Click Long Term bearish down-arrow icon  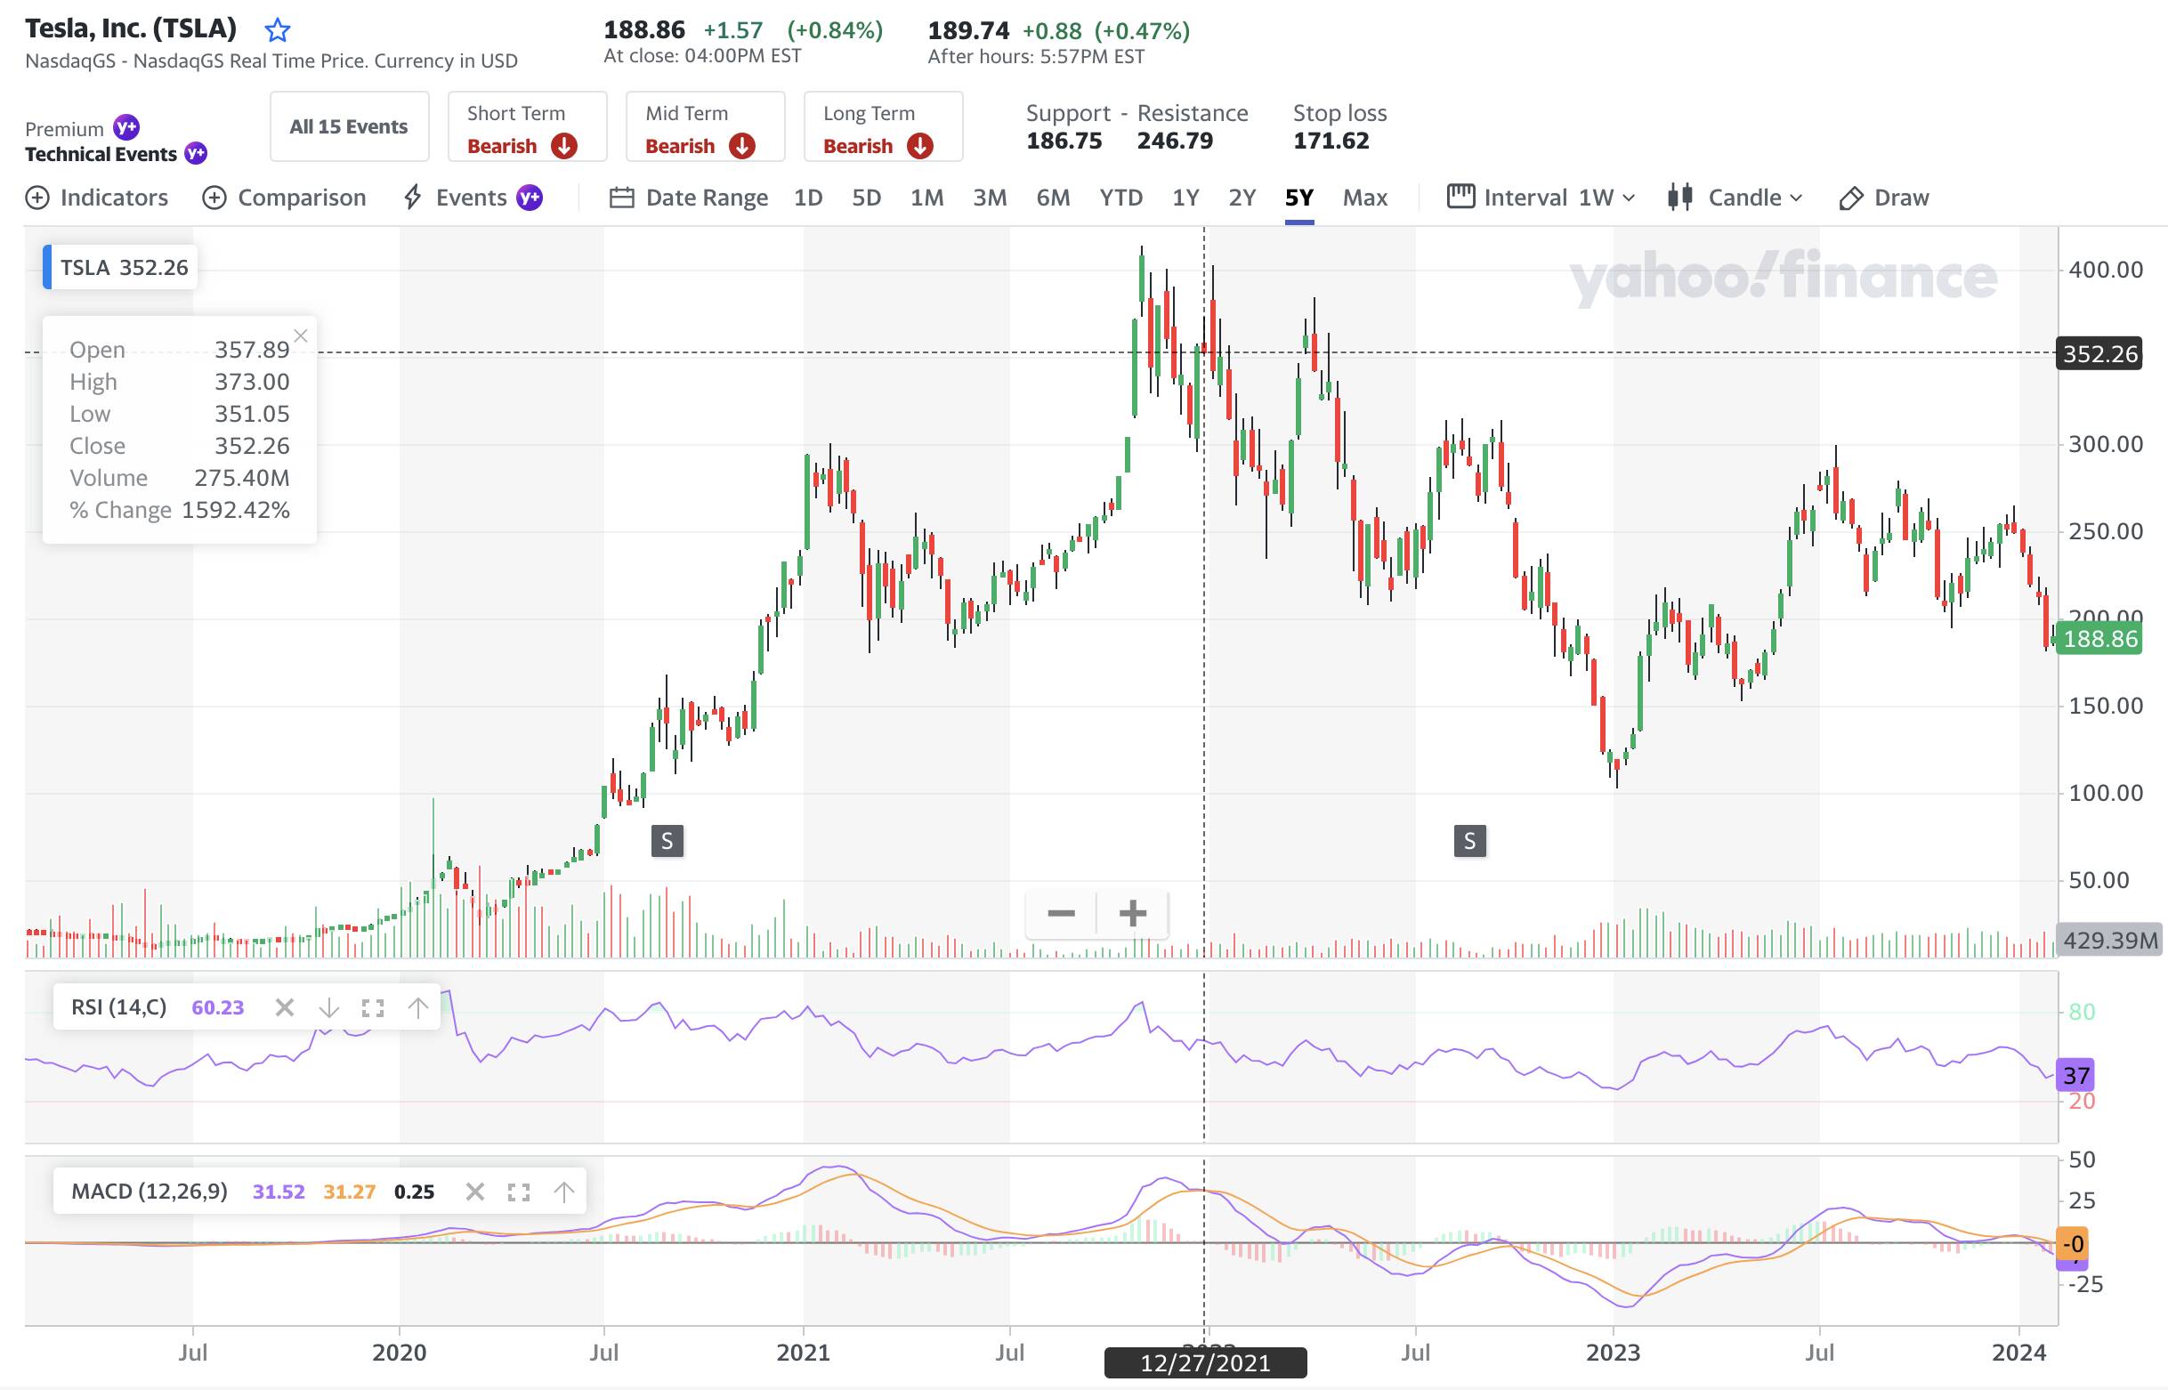pyautogui.click(x=919, y=145)
